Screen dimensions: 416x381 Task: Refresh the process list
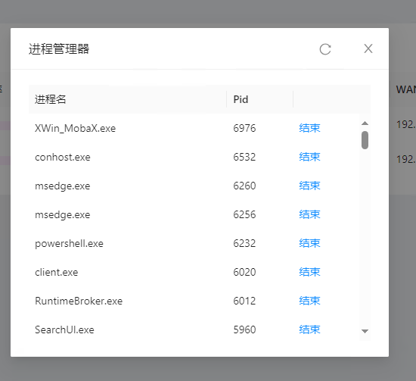click(325, 49)
